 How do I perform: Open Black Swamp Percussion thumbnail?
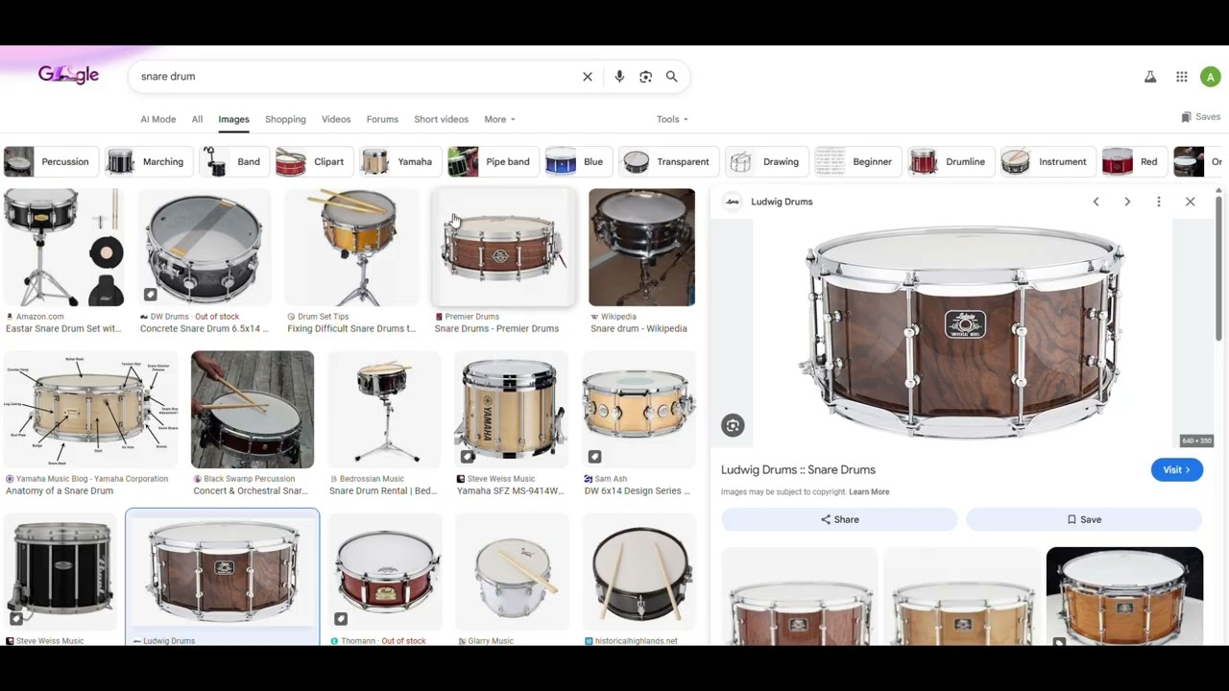pyautogui.click(x=253, y=410)
